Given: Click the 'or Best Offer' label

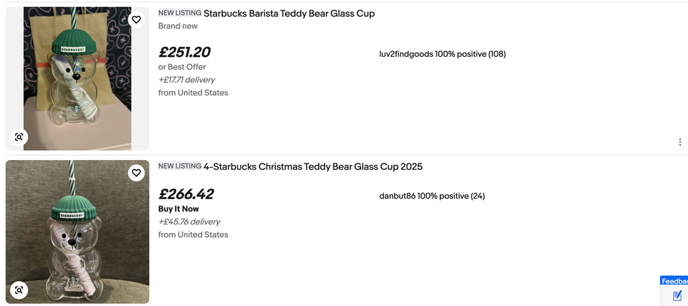Looking at the screenshot, I should coord(182,67).
